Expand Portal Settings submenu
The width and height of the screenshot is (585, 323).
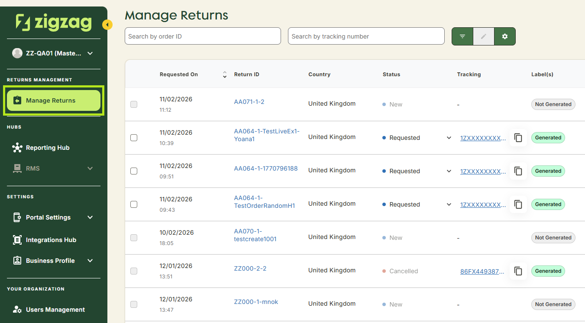tap(90, 217)
